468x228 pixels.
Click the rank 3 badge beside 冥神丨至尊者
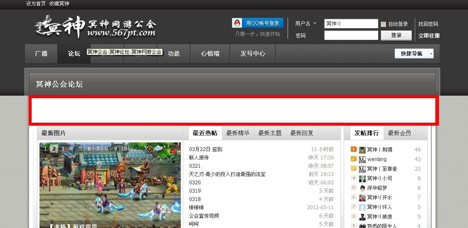coord(354,168)
